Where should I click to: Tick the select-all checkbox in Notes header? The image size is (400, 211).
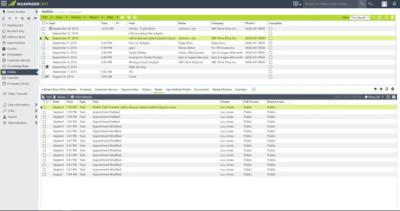44,102
